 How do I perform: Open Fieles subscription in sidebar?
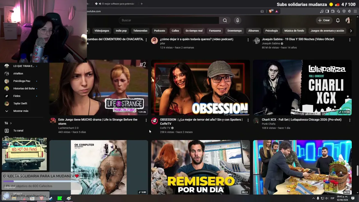tap(17, 96)
